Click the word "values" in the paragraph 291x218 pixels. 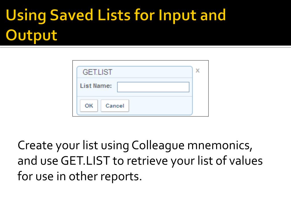tap(246, 161)
